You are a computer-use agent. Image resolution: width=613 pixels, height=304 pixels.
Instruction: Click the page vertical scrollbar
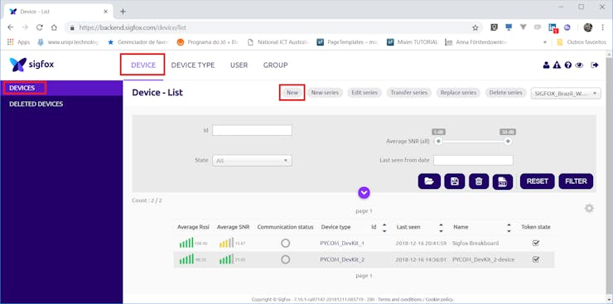click(610, 176)
